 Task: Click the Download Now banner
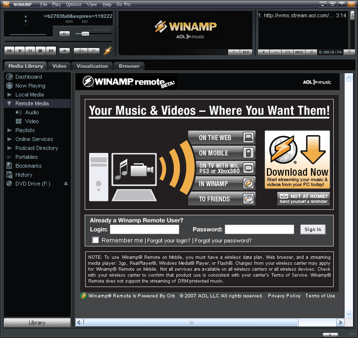pyautogui.click(x=297, y=159)
